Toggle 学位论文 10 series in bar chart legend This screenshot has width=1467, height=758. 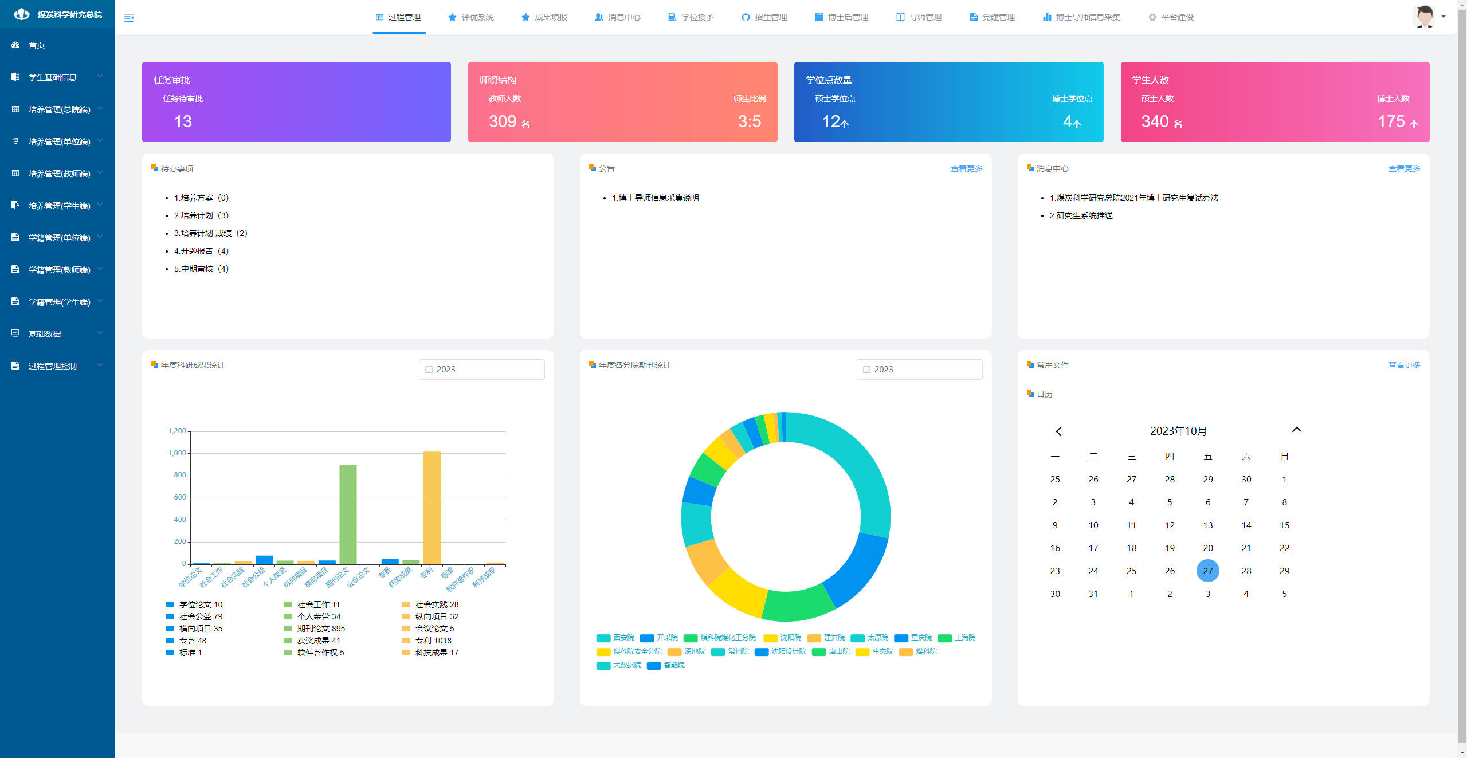[194, 604]
